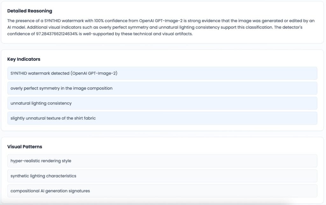Click the 97.28437662124634% confidence value
Screen dimensions: 326x205
click(x=57, y=34)
